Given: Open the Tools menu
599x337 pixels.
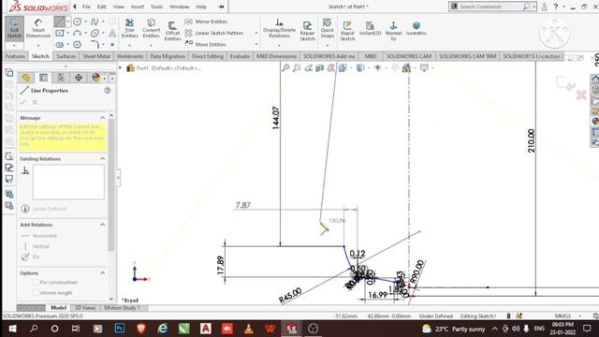Looking at the screenshot, I should (156, 7).
